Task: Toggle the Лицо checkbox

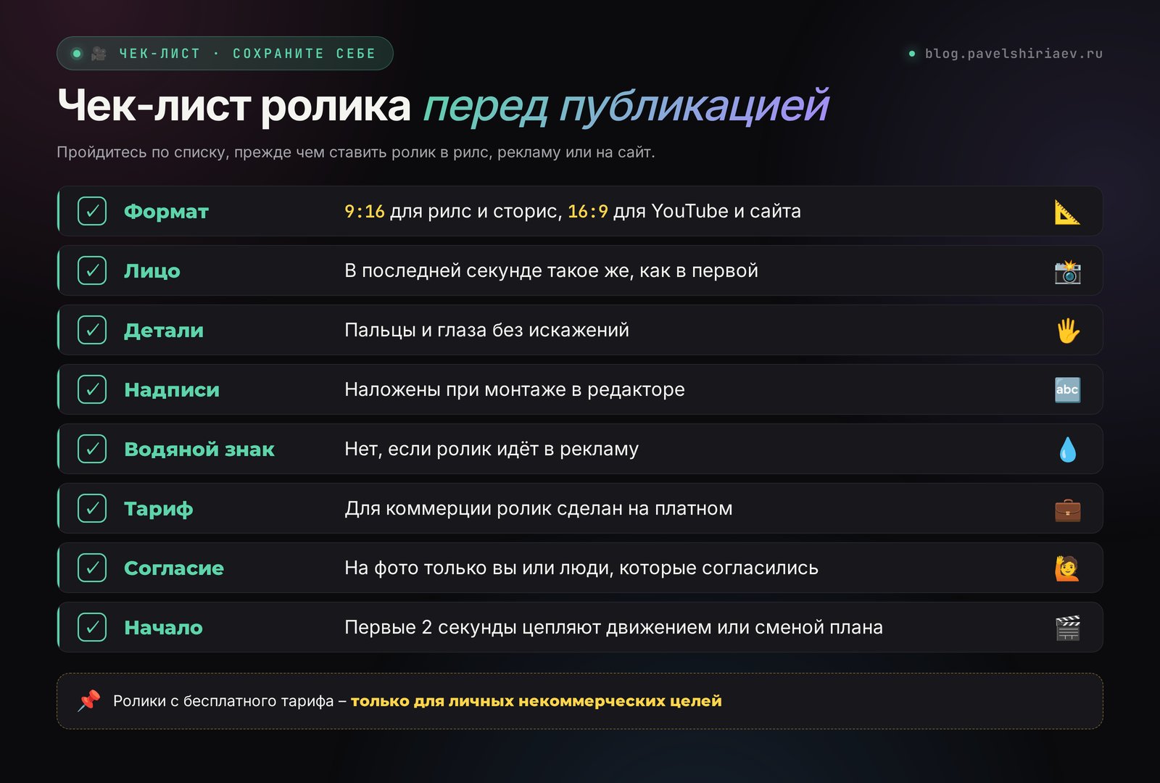Action: (92, 270)
